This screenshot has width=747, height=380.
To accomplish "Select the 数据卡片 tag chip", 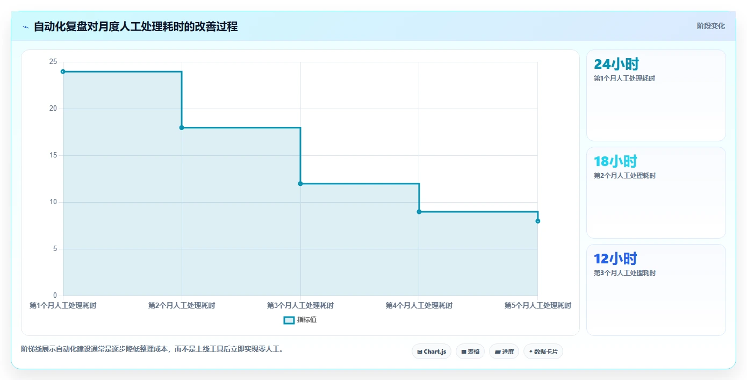I will 543,352.
